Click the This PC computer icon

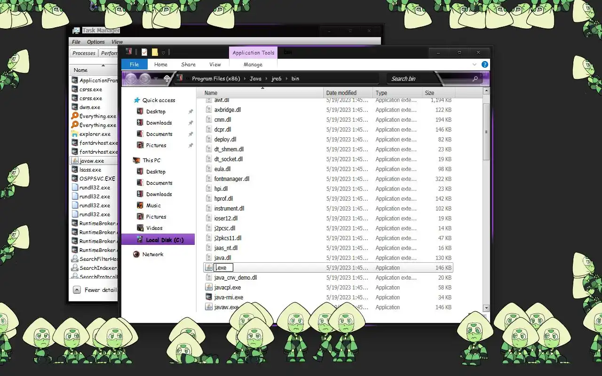point(136,160)
